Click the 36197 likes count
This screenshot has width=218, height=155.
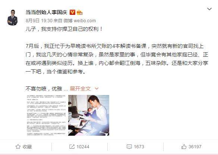click(195, 147)
